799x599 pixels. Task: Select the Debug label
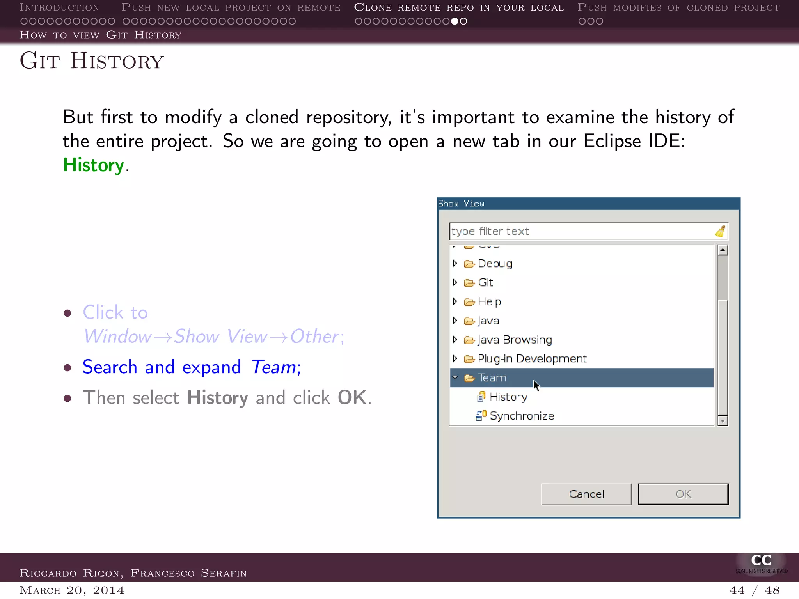coord(495,264)
